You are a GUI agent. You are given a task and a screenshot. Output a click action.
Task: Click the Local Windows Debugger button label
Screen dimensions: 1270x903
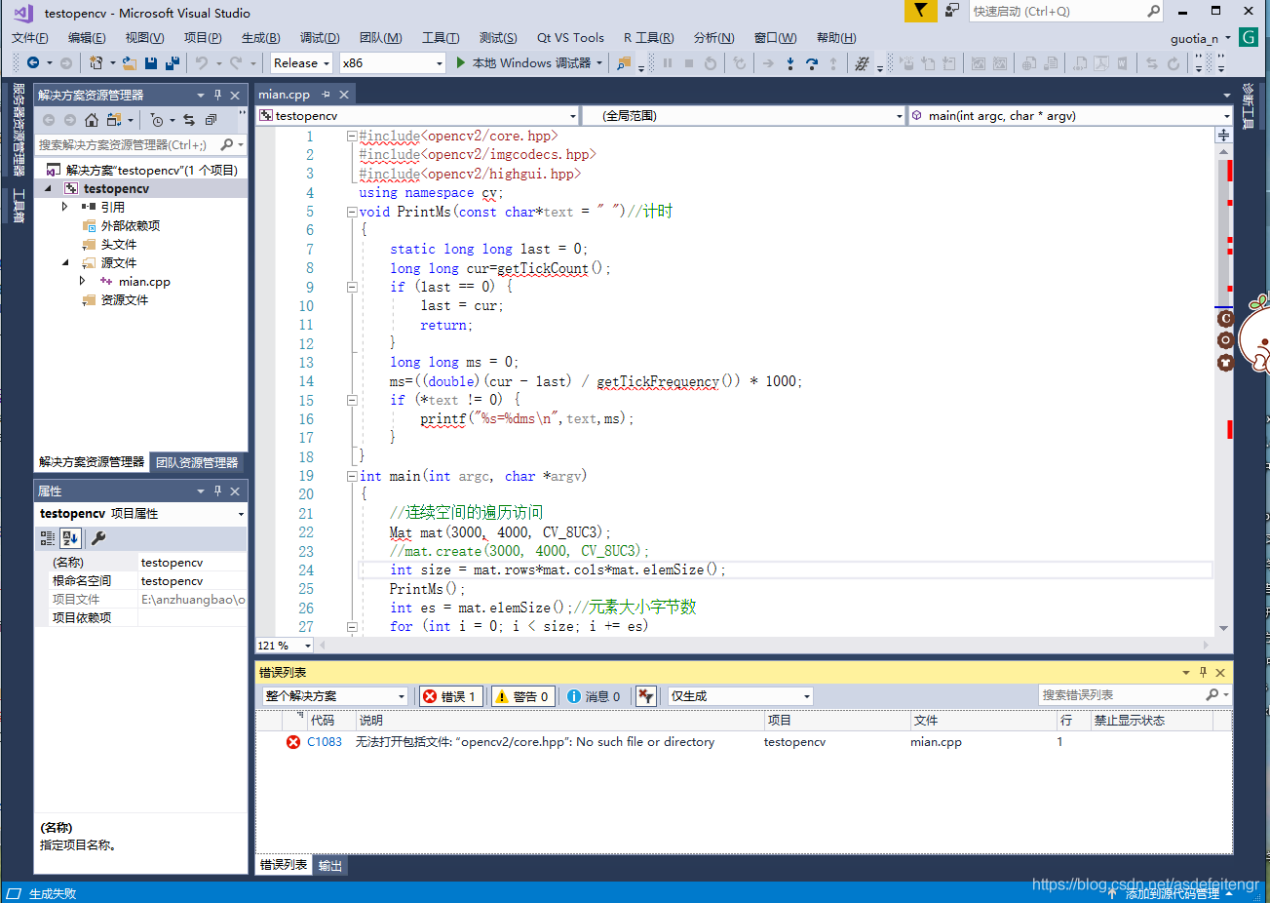pyautogui.click(x=531, y=62)
